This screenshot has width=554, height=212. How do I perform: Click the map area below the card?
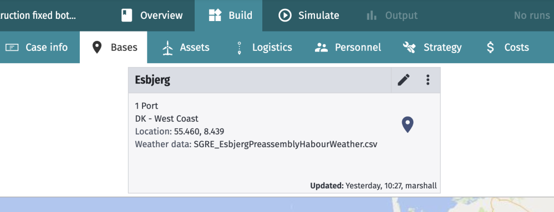pos(277,205)
